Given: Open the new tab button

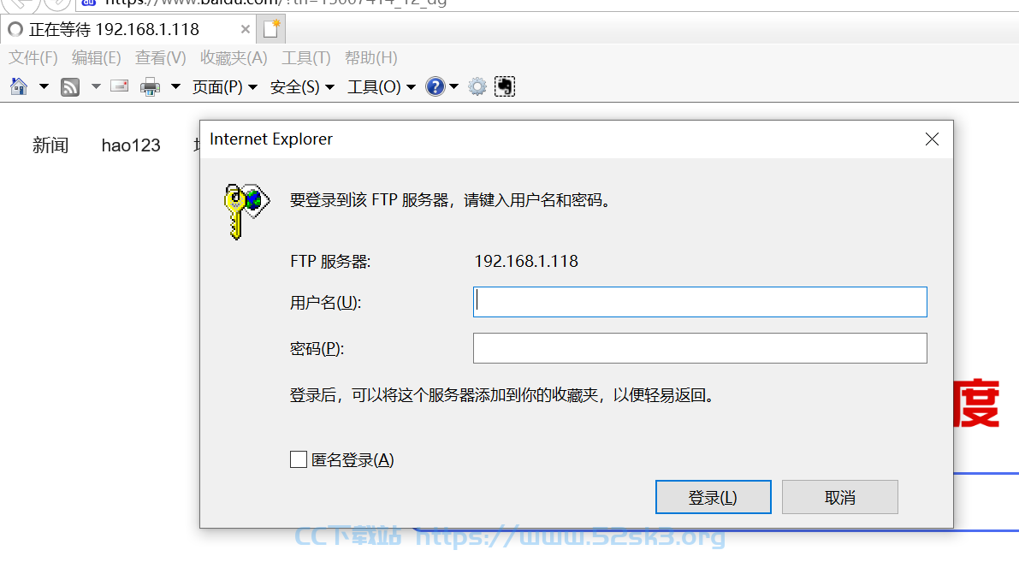Looking at the screenshot, I should 271,29.
